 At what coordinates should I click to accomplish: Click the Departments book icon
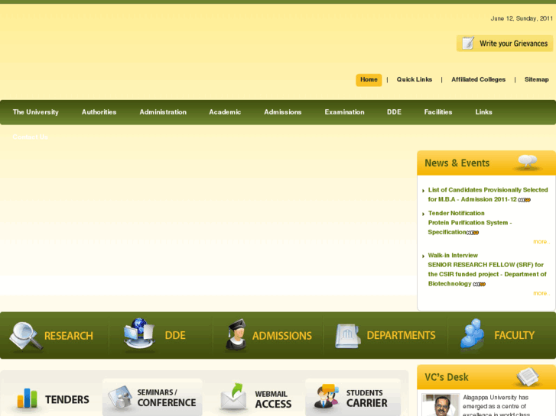point(347,336)
